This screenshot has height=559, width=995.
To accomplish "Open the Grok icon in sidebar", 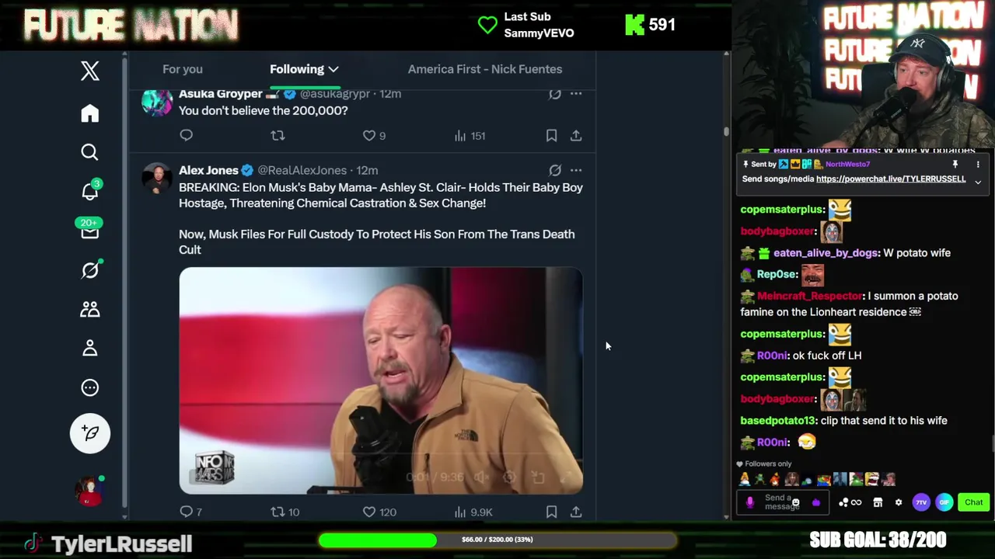I will [90, 269].
